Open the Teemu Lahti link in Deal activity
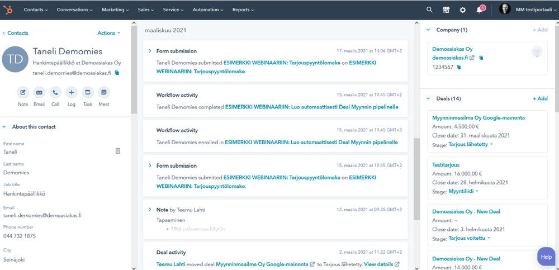Viewport: 559px width, 270px height. [170, 264]
